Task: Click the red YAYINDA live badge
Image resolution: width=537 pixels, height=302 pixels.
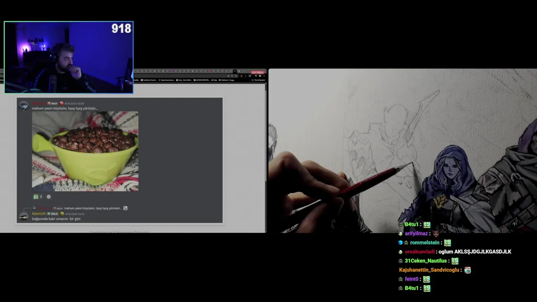Action: (x=257, y=72)
